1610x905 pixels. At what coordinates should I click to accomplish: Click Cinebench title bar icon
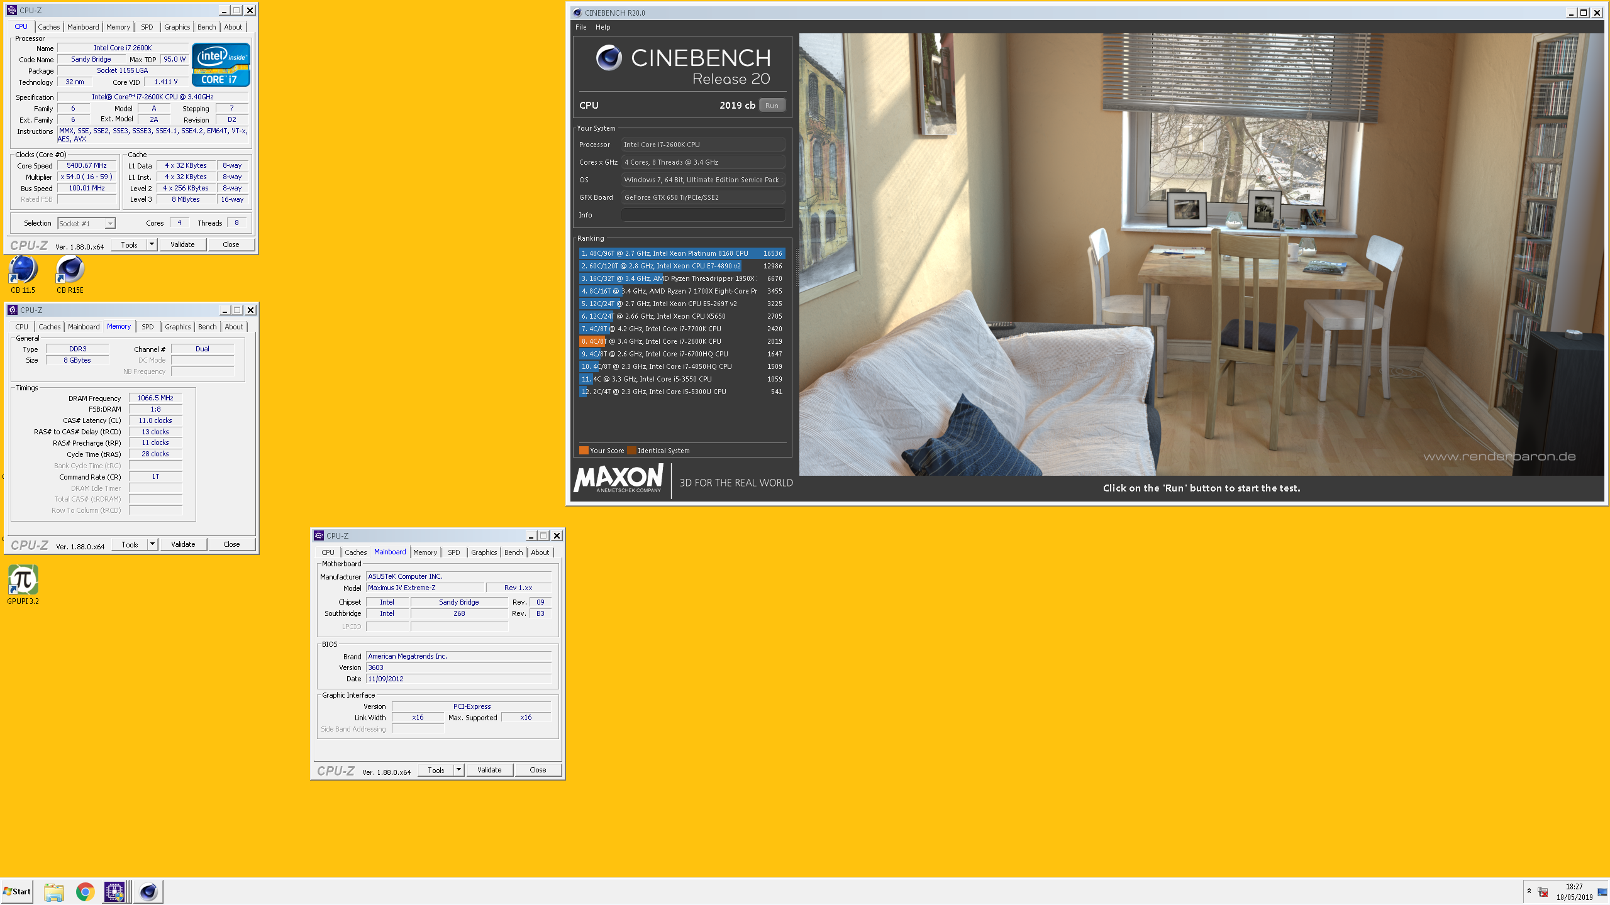[577, 13]
